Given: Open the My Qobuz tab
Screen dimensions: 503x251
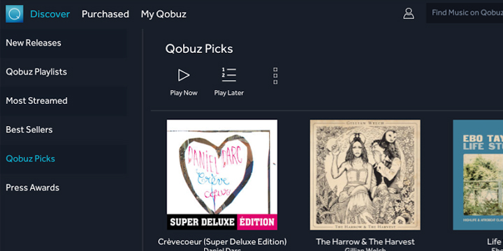Looking at the screenshot, I should point(163,14).
